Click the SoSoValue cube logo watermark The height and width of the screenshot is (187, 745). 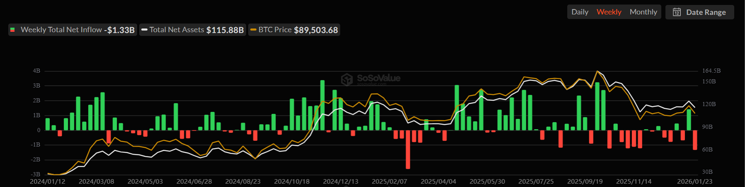coord(347,79)
